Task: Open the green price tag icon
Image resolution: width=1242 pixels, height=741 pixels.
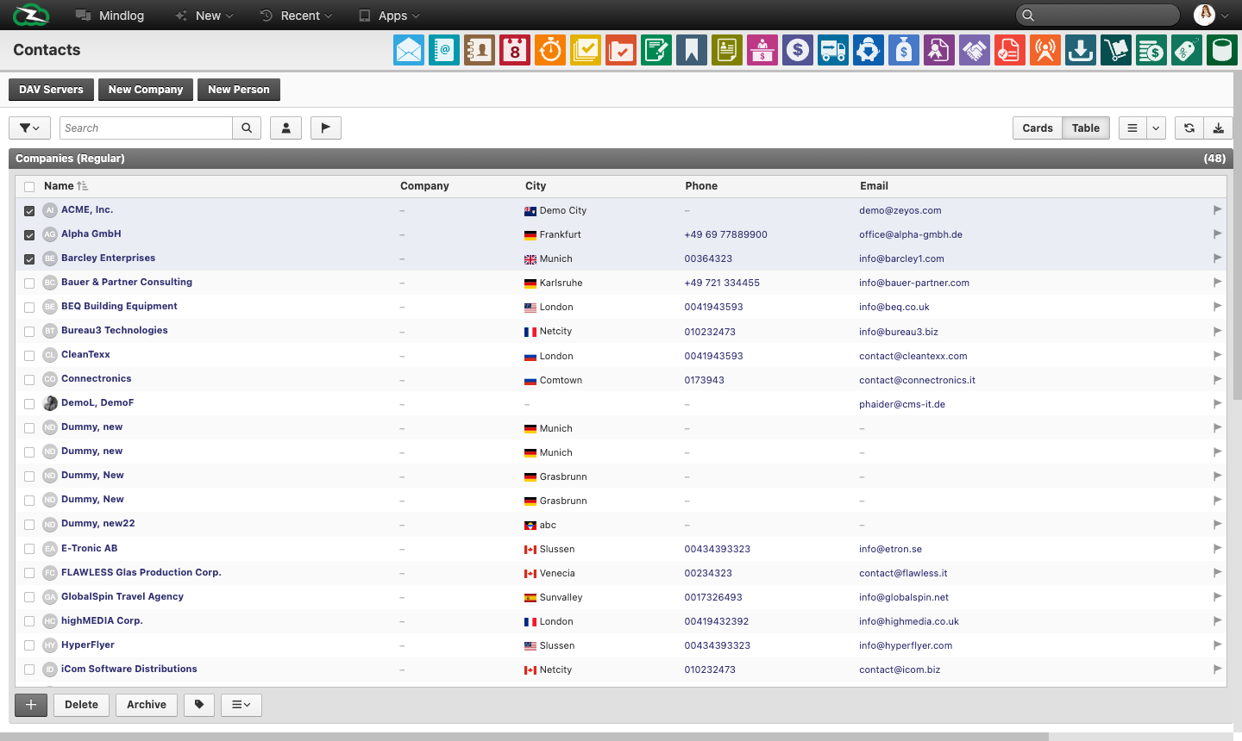Action: [1187, 50]
